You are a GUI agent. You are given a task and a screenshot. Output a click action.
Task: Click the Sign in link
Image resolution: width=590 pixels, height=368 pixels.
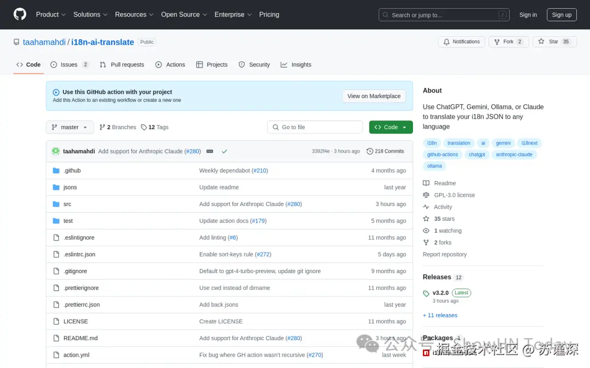528,15
